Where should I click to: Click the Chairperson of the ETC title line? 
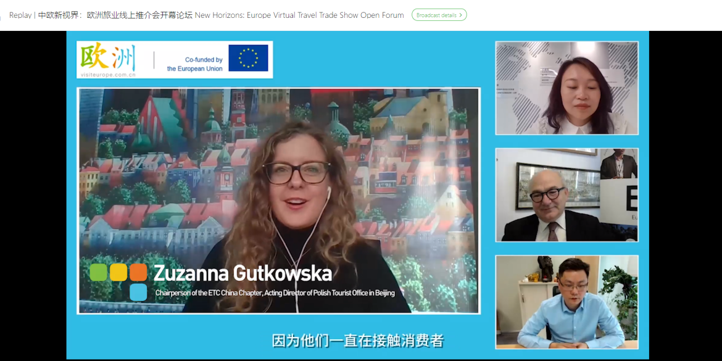pyautogui.click(x=275, y=293)
